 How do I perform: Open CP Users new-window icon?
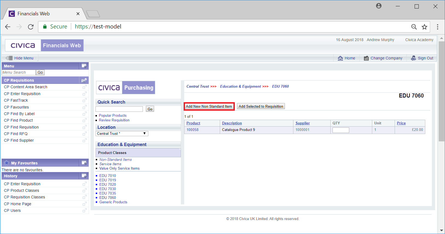(x=85, y=210)
